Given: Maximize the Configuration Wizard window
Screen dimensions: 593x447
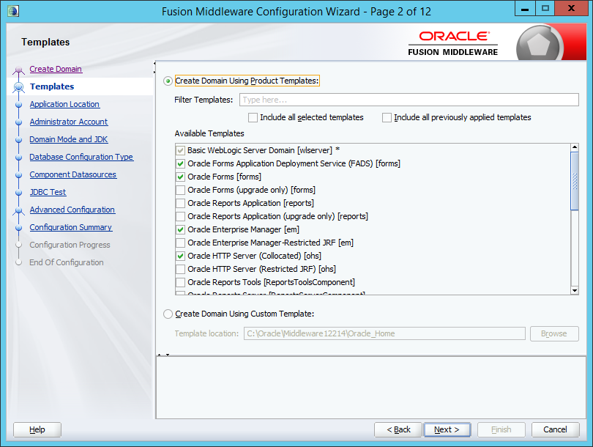Looking at the screenshot, I should point(545,9).
